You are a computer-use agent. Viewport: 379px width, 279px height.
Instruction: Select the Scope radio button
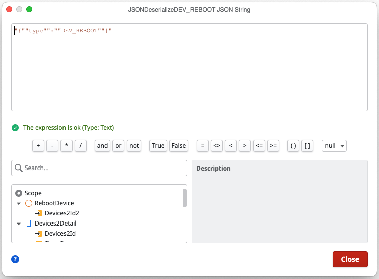tap(19, 193)
